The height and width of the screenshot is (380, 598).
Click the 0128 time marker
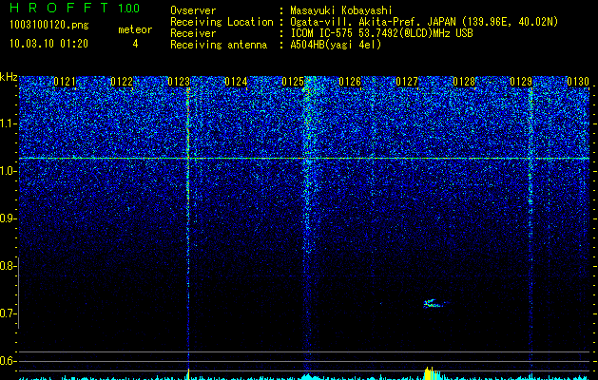click(x=464, y=82)
